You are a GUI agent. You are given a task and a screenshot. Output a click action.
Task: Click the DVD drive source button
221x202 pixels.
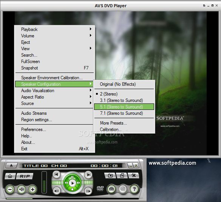[111, 189]
